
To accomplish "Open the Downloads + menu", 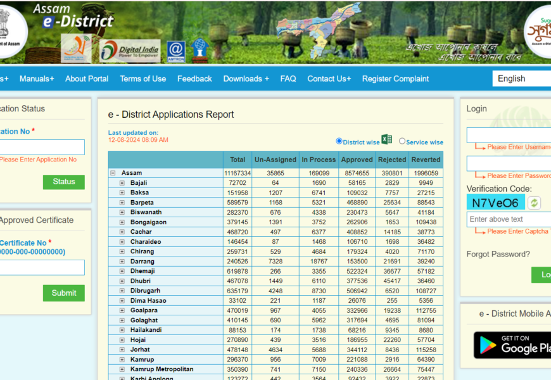I will (246, 79).
